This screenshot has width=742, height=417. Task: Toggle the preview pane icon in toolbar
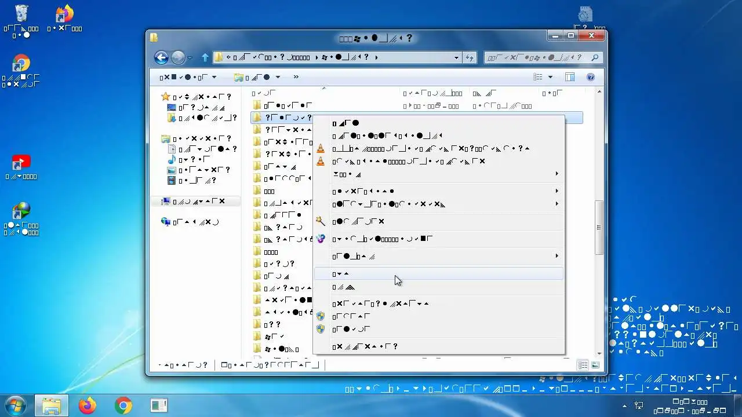click(570, 77)
